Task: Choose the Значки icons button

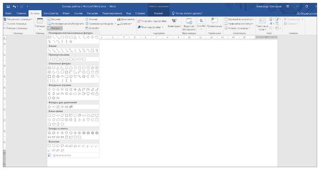Action: pyautogui.click(x=91, y=19)
